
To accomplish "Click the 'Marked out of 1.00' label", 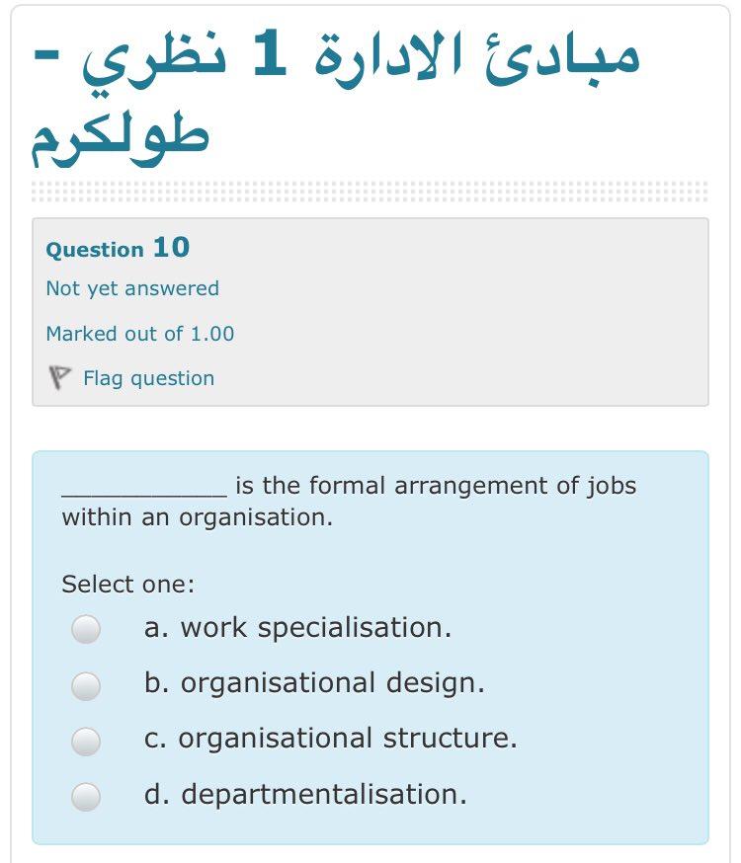I will coord(138,333).
